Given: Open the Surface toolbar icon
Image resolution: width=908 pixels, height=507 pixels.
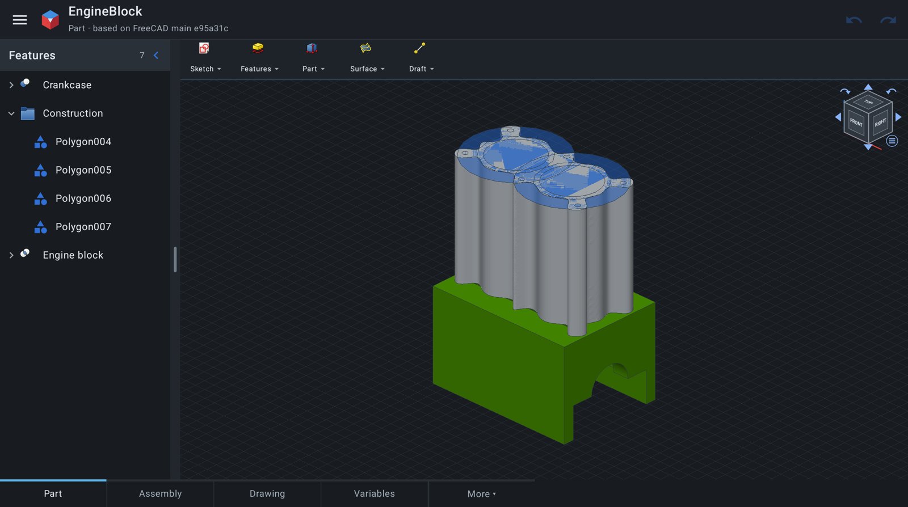Looking at the screenshot, I should point(365,48).
